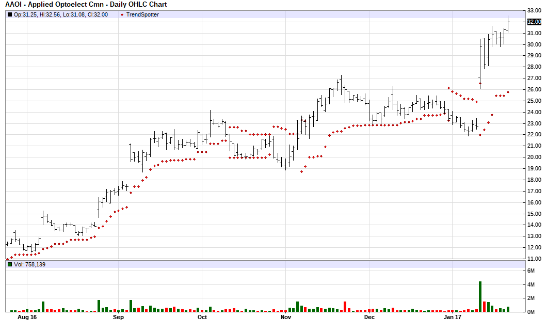Select the 'Op:31.25, Hi:32.56, Lo:31.08, Cl:32.00' readout

coord(61,14)
